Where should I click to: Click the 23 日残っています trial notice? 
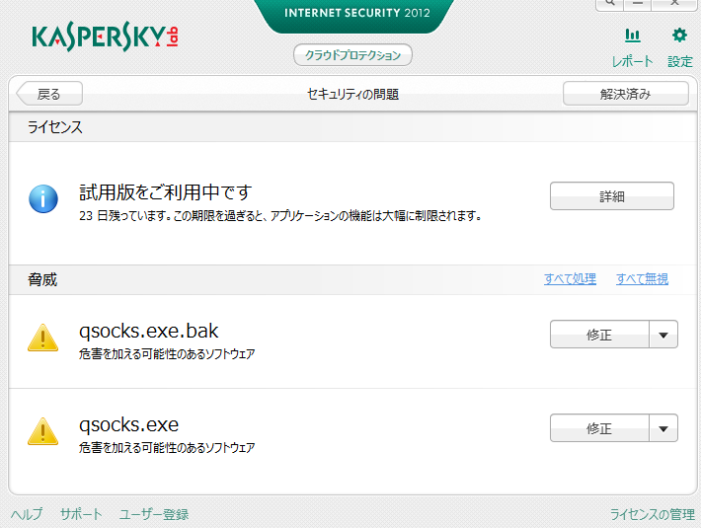[280, 216]
